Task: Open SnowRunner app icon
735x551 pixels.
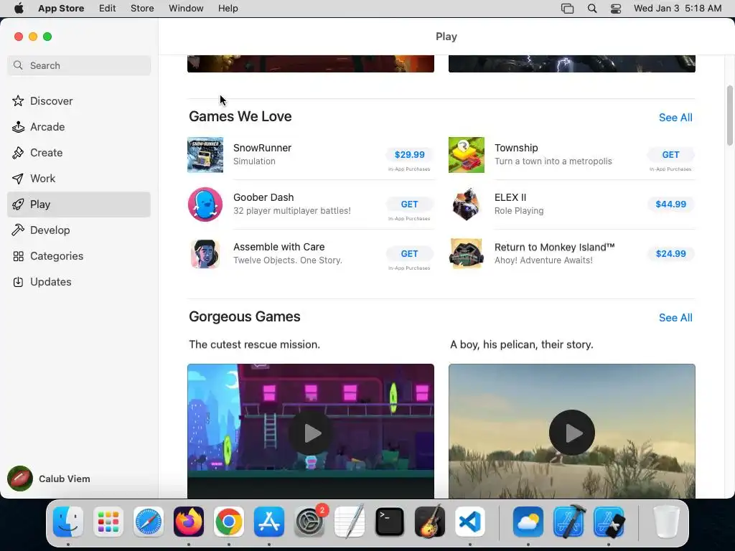Action: click(205, 155)
